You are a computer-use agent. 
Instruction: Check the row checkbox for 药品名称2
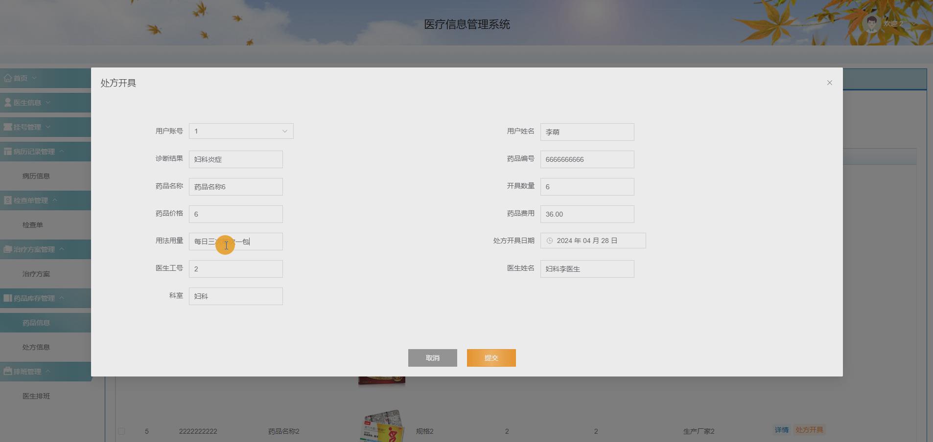(x=121, y=431)
